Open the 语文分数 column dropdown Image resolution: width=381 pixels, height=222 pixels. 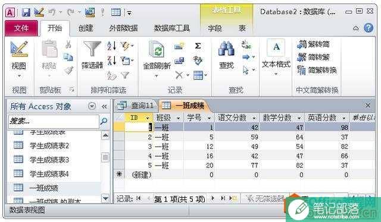254,118
